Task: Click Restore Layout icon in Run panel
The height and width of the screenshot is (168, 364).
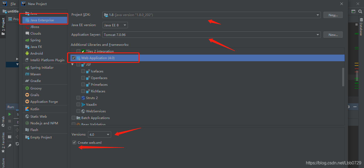Action: coord(10,137)
